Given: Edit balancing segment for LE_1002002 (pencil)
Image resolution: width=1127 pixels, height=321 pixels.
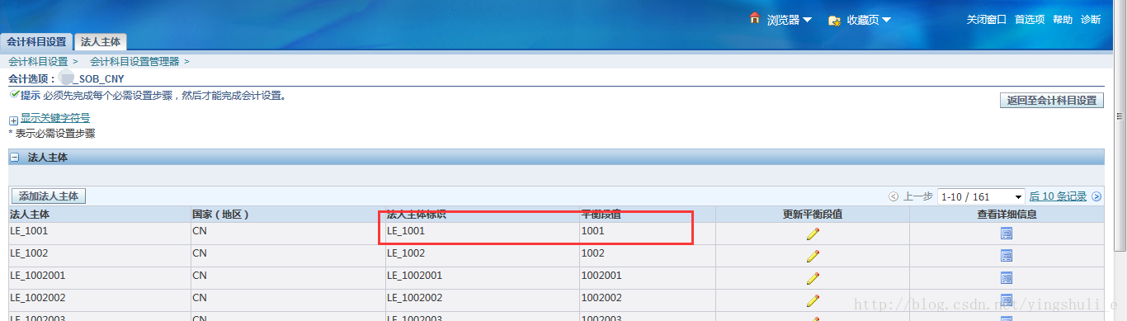Looking at the screenshot, I should click(x=813, y=300).
